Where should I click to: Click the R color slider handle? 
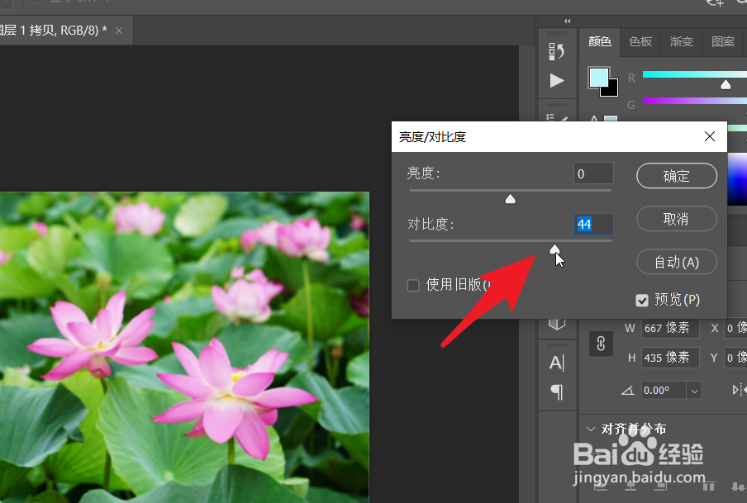[x=726, y=85]
